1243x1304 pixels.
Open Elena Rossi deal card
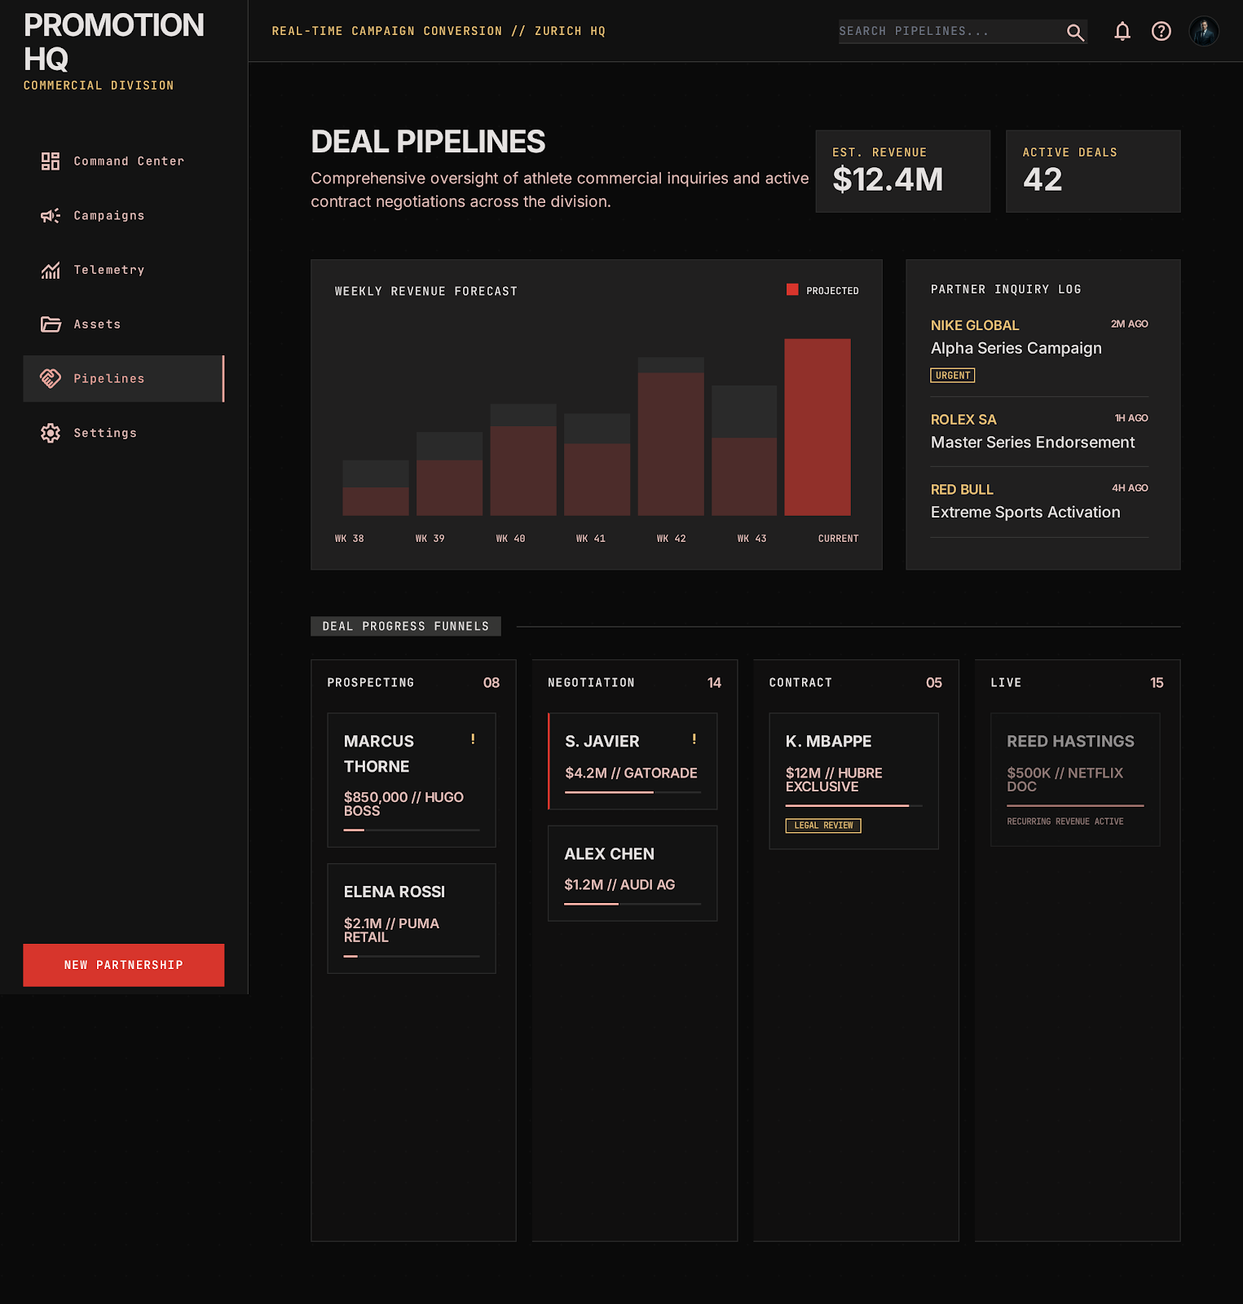coord(412,919)
